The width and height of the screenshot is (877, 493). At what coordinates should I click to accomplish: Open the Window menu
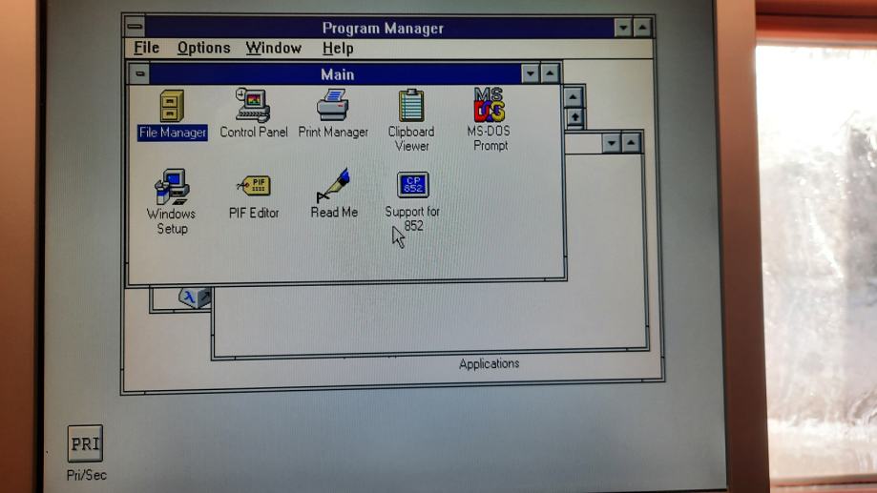pyautogui.click(x=273, y=48)
